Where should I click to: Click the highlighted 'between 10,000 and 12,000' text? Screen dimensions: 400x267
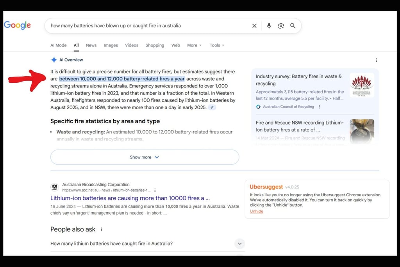pos(122,79)
